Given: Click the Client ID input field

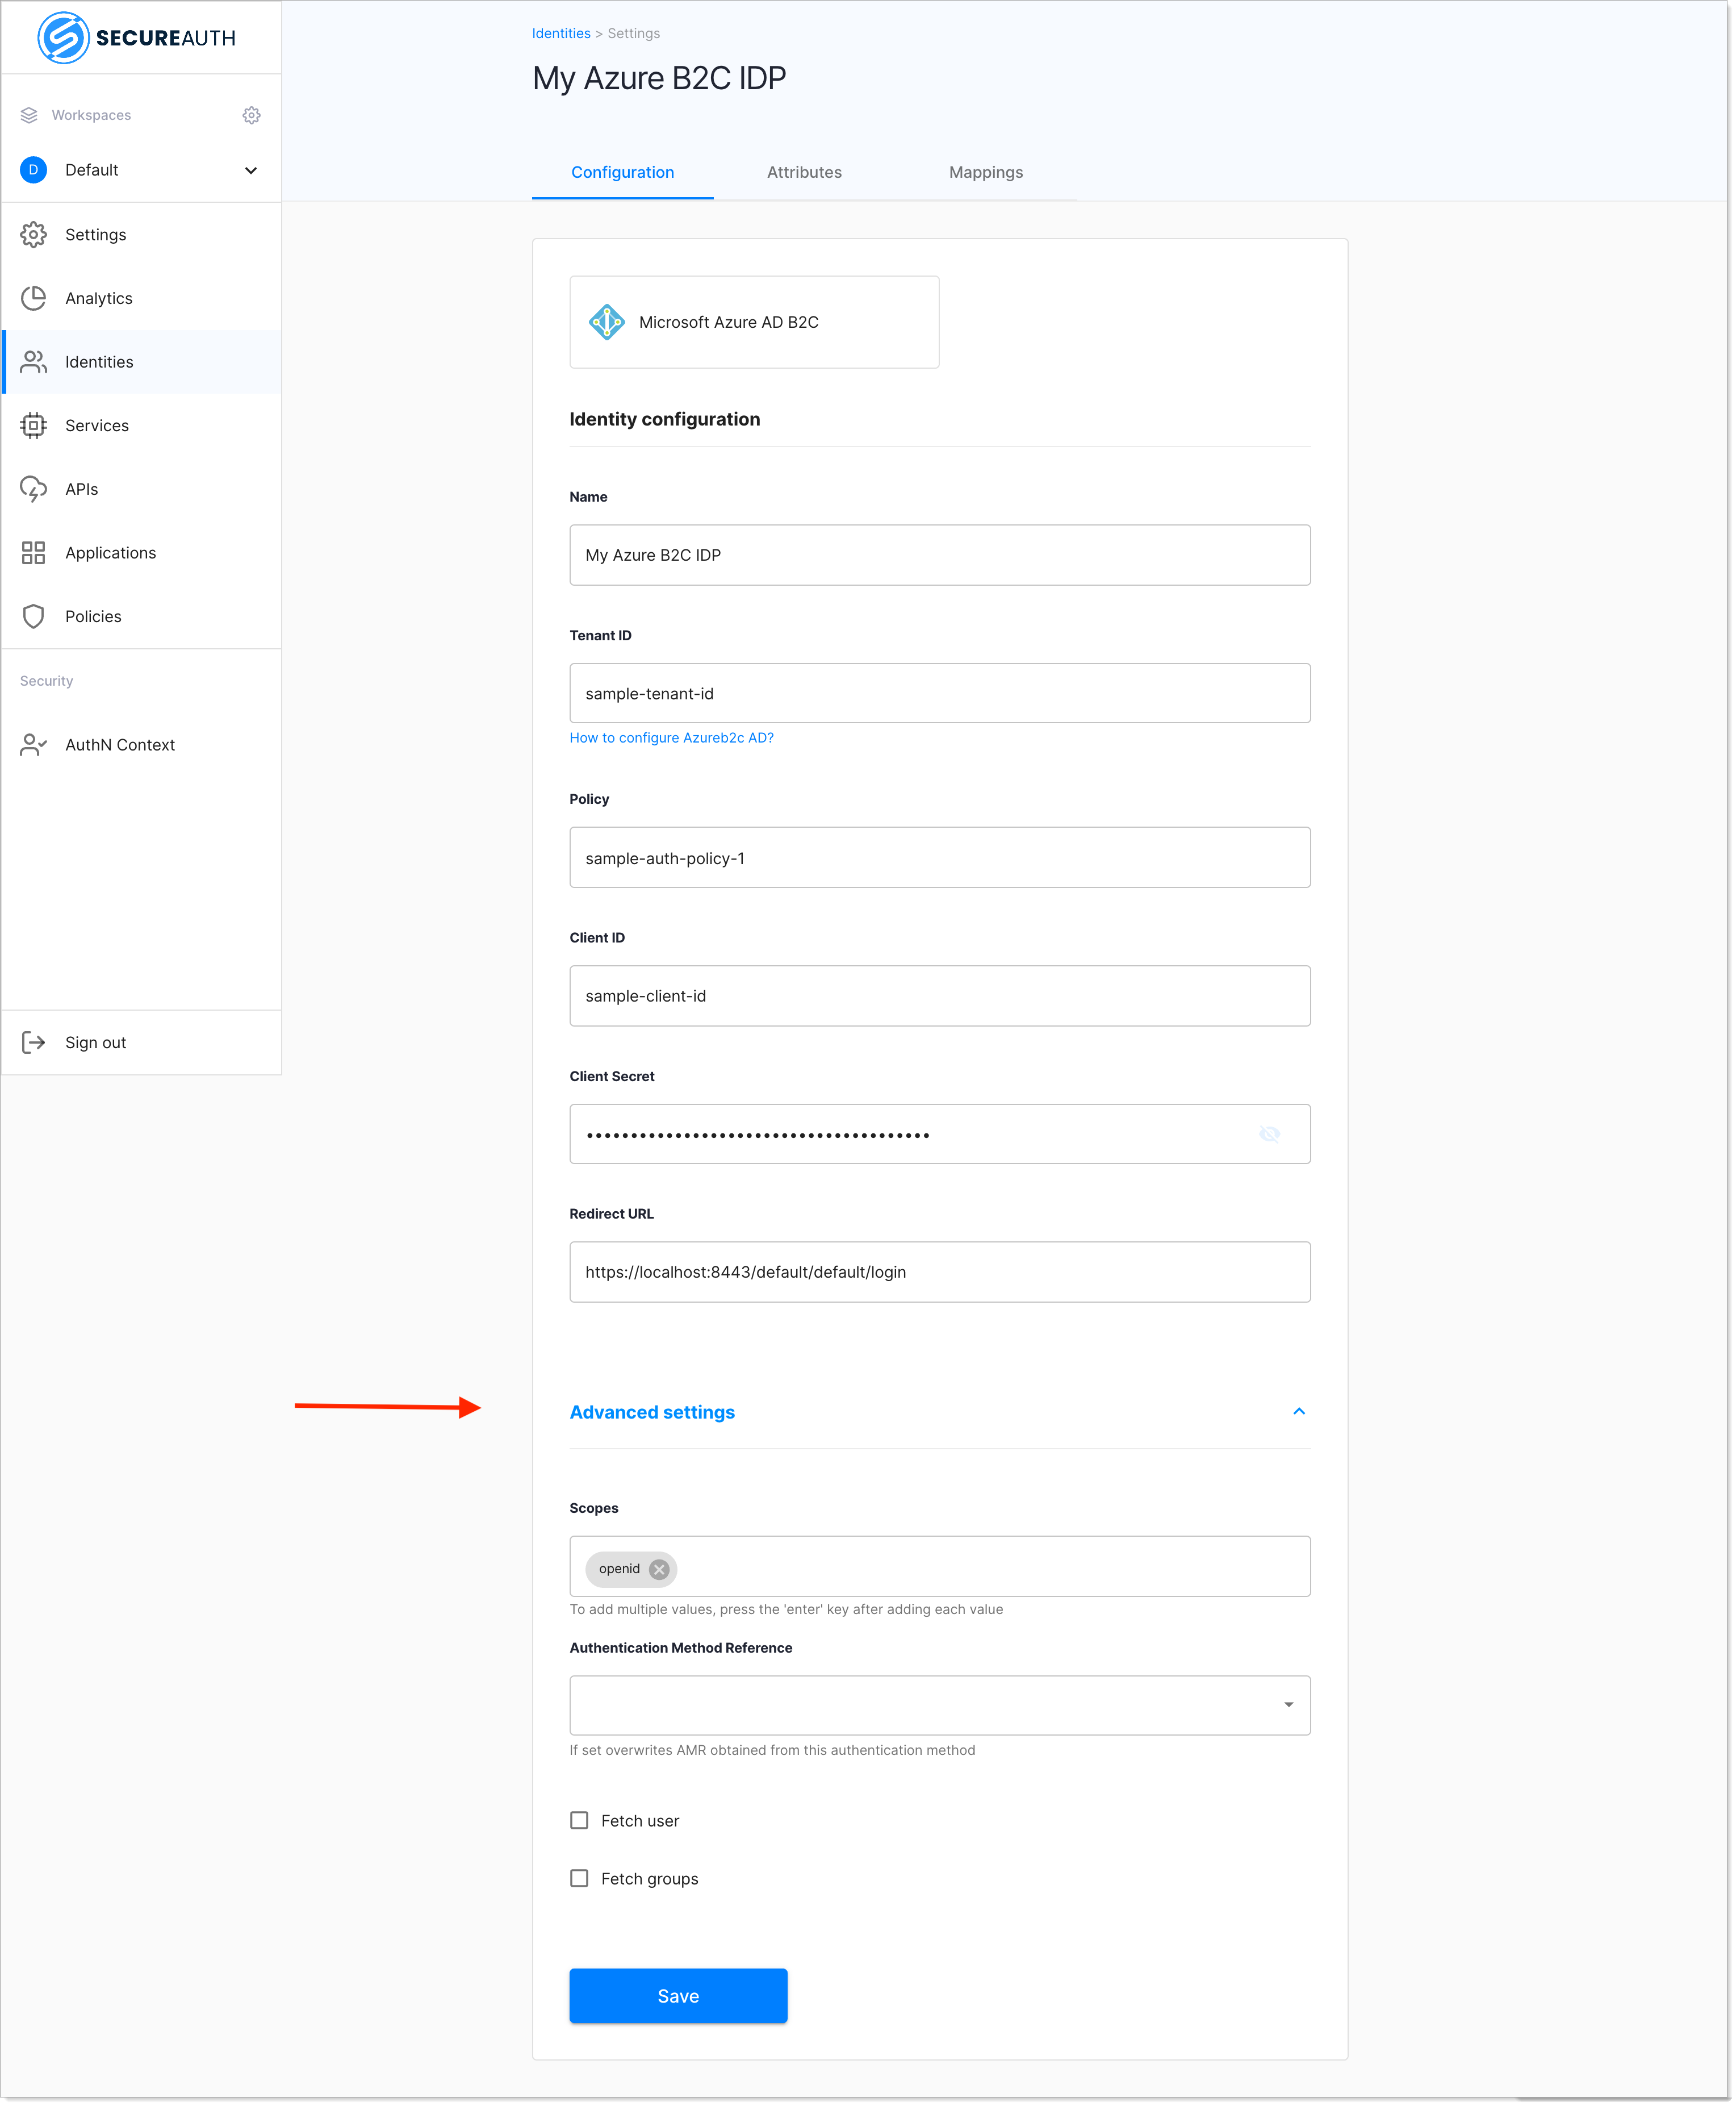Looking at the screenshot, I should click(x=940, y=996).
